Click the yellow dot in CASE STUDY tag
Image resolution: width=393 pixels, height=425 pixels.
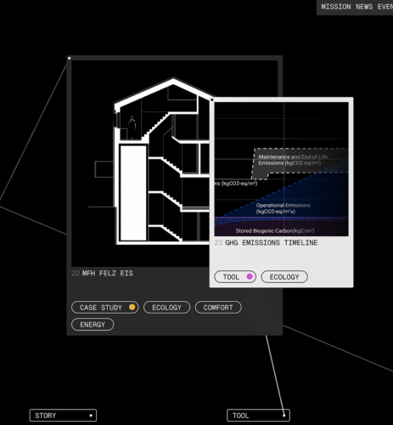(132, 307)
